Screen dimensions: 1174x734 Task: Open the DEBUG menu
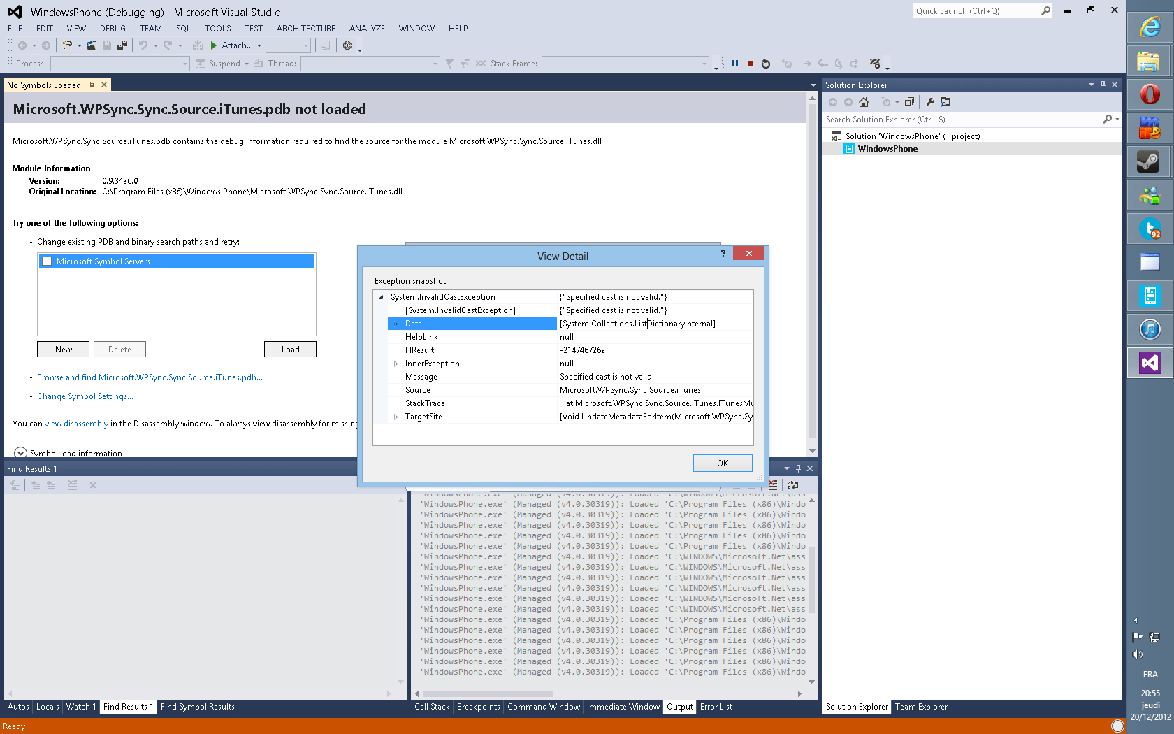(x=113, y=29)
